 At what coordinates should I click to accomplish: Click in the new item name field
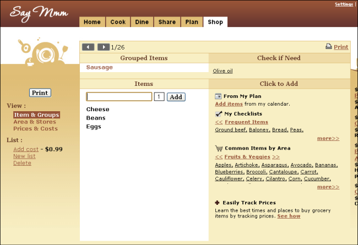point(119,97)
